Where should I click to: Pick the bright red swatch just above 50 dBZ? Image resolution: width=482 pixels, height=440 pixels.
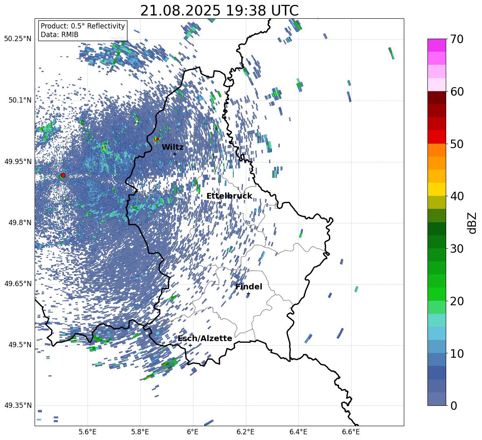pos(437,137)
